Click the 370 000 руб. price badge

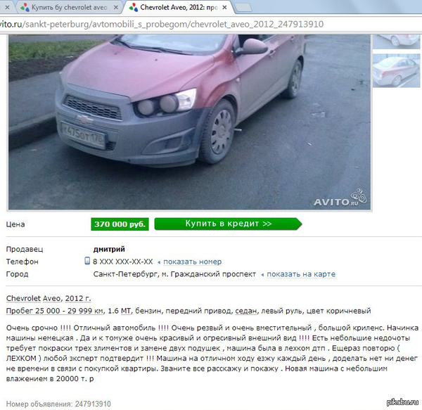[120, 224]
